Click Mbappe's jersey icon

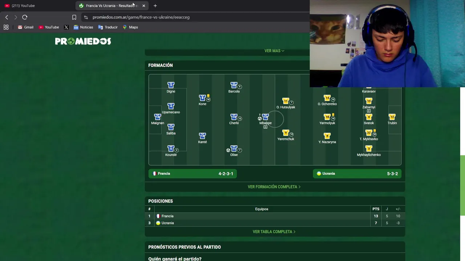pyautogui.click(x=265, y=117)
